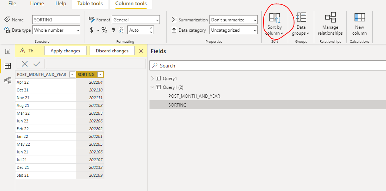Click the Nov 21 cell
386x191 pixels.
pos(46,98)
